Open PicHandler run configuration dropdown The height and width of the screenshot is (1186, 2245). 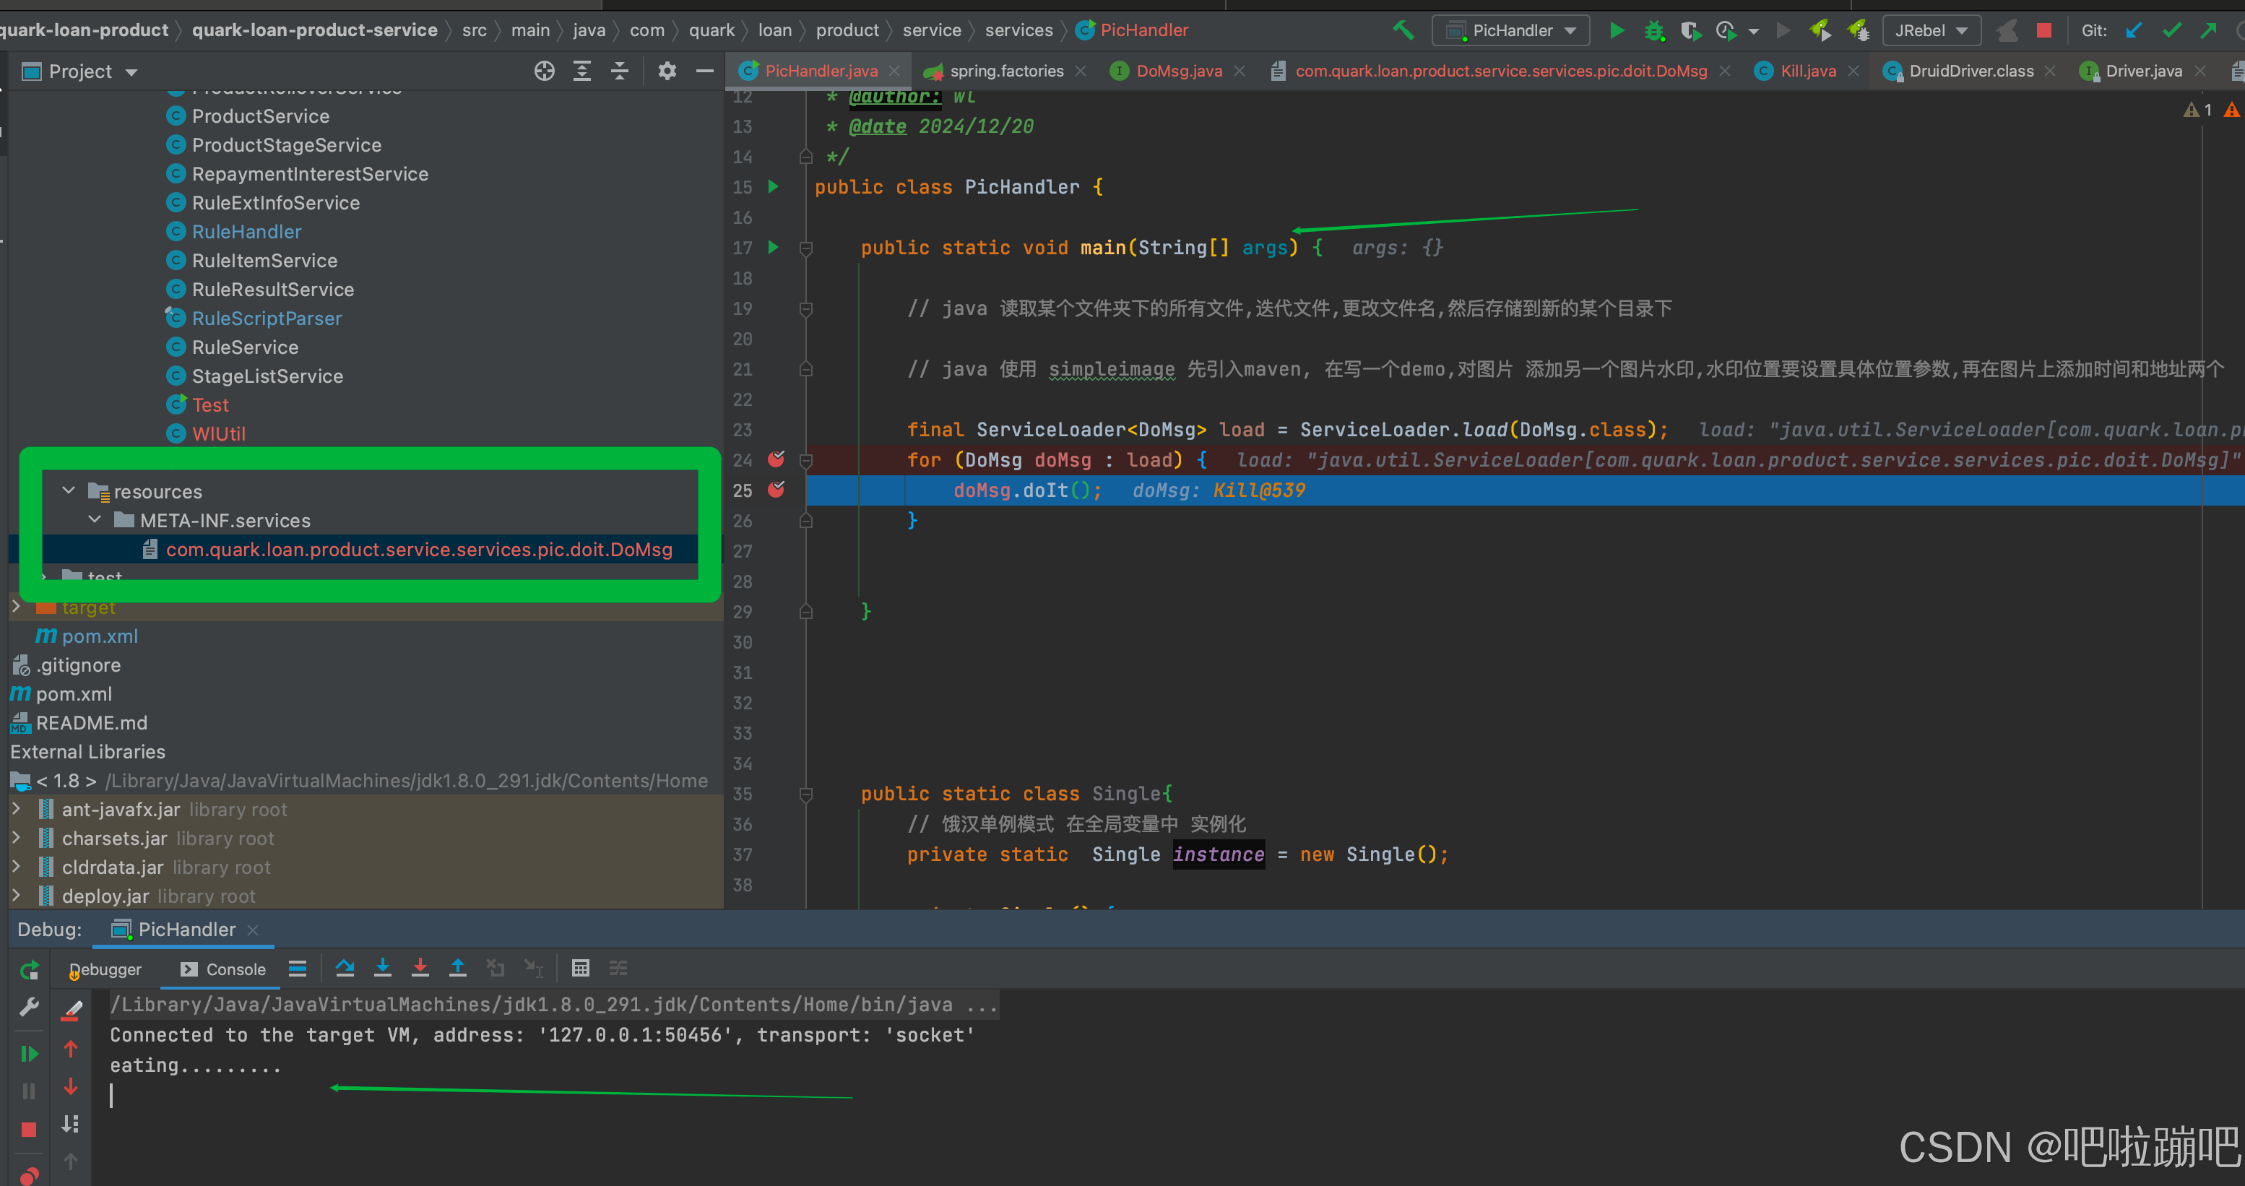click(x=1511, y=30)
